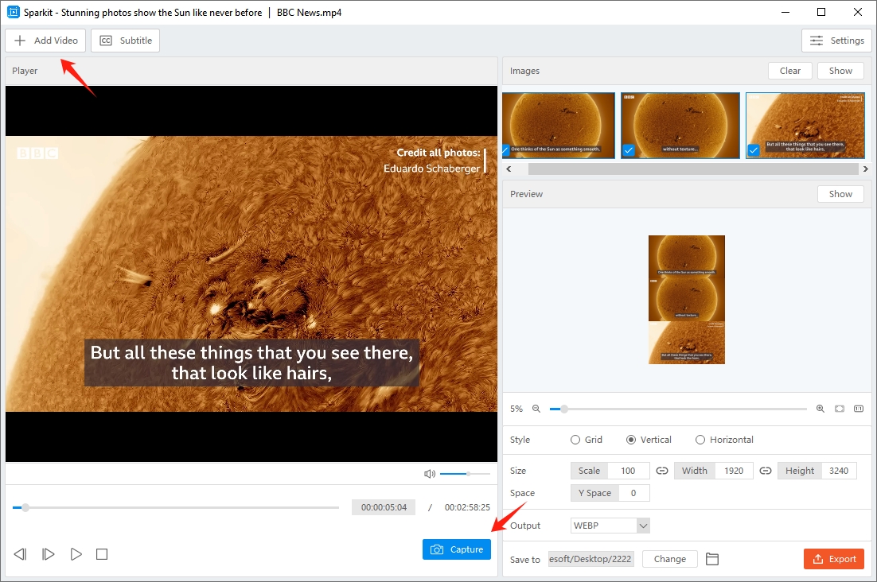The height and width of the screenshot is (582, 877).
Task: Select the Horizontal style option
Action: pyautogui.click(x=700, y=440)
